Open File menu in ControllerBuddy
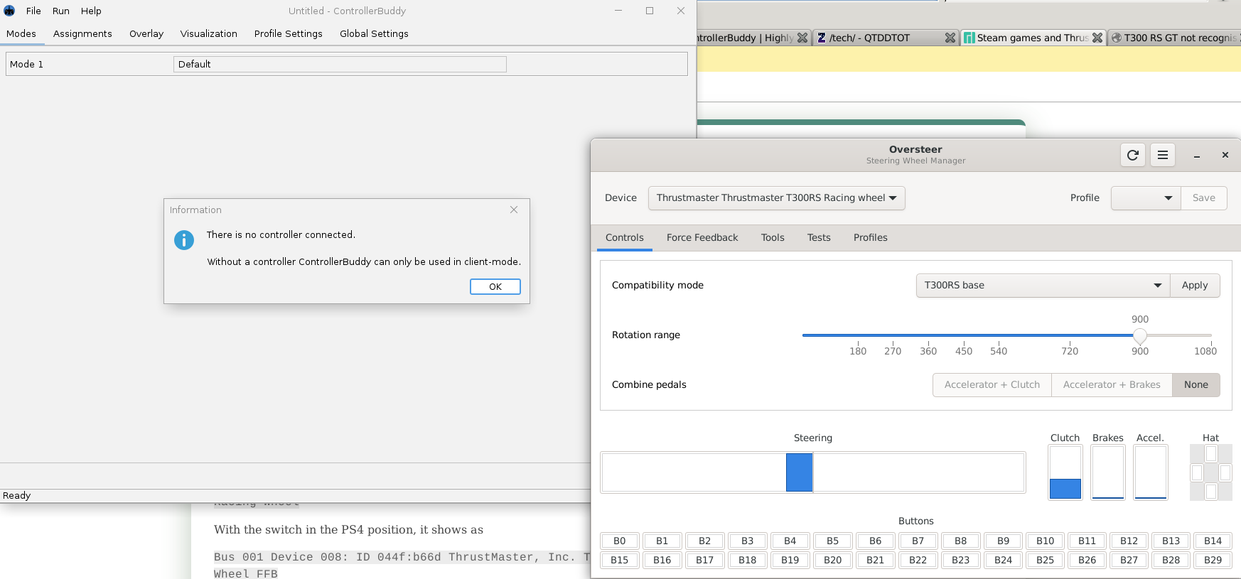 pyautogui.click(x=33, y=11)
